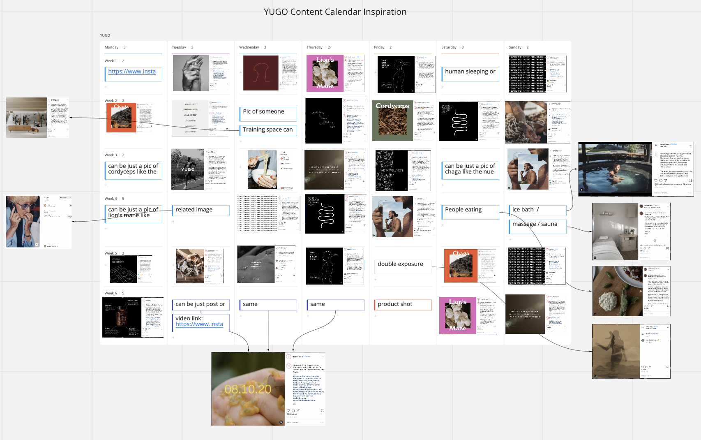The width and height of the screenshot is (701, 440).
Task: Click plus icon below 'video link' card
Action: (173, 337)
